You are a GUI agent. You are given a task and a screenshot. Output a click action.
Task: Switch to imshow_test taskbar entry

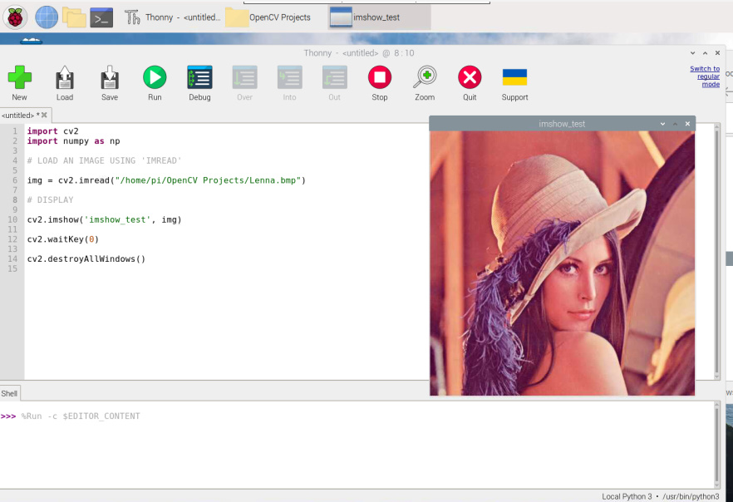(x=379, y=17)
